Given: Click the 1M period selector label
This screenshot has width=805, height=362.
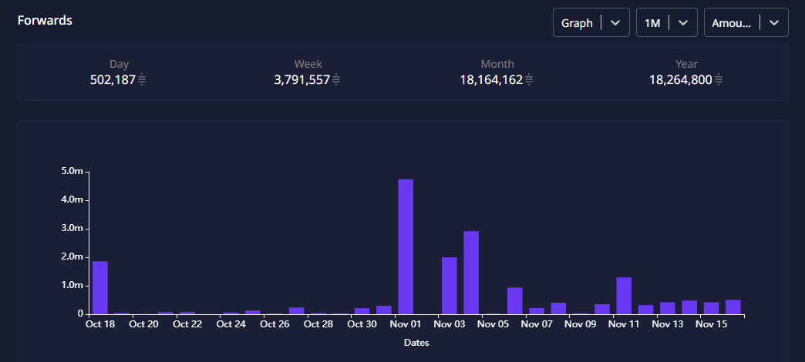Looking at the screenshot, I should 652,23.
